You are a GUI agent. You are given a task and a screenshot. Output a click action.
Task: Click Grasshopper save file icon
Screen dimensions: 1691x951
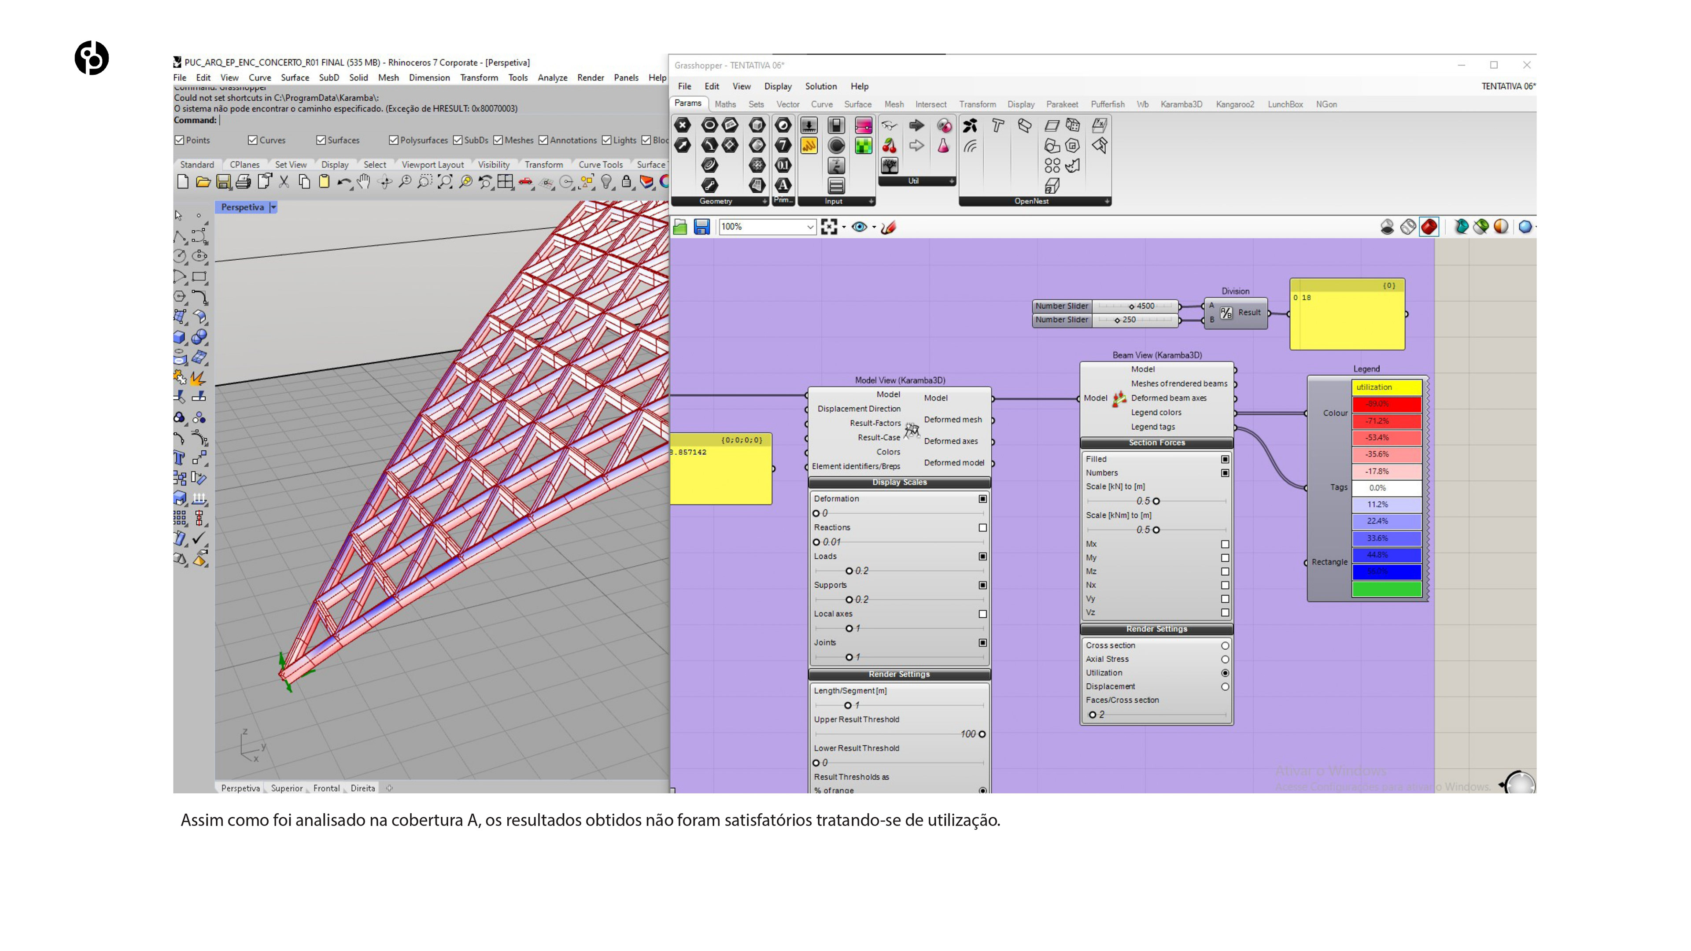pos(702,227)
